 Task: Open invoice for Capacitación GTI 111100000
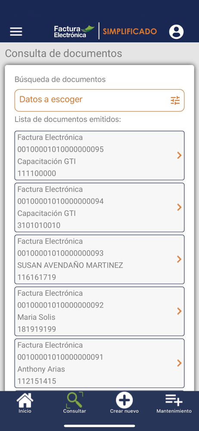tap(99, 156)
